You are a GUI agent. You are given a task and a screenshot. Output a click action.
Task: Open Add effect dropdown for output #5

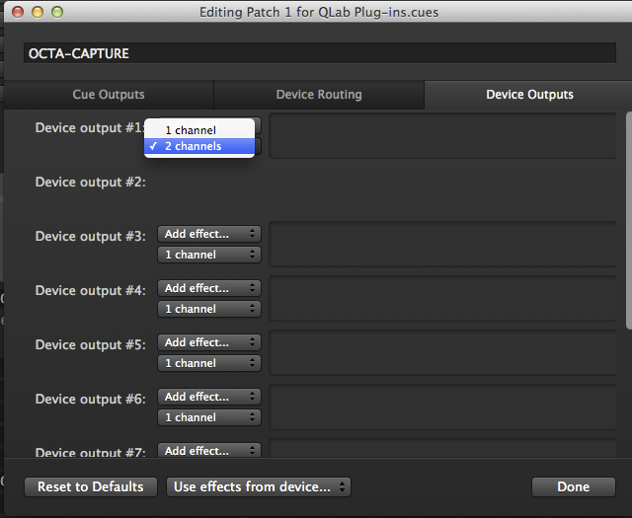(x=209, y=342)
